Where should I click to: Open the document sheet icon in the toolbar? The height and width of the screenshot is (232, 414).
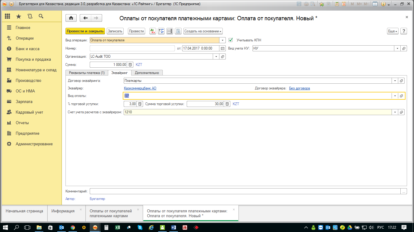pyautogui.click(x=178, y=31)
